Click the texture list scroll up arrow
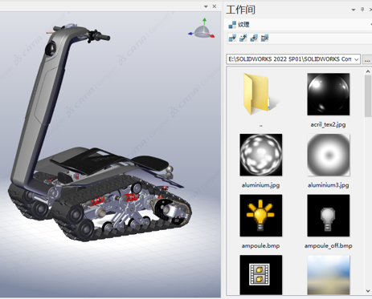The width and height of the screenshot is (372, 299). [x=368, y=71]
